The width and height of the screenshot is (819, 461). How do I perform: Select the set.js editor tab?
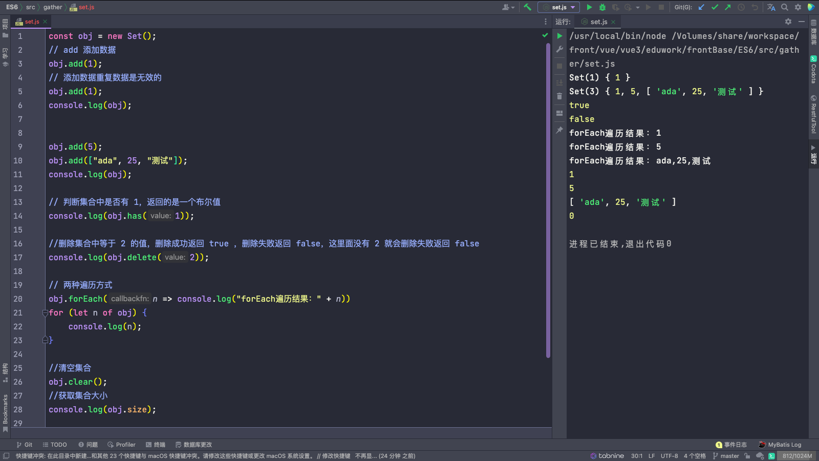pos(32,22)
